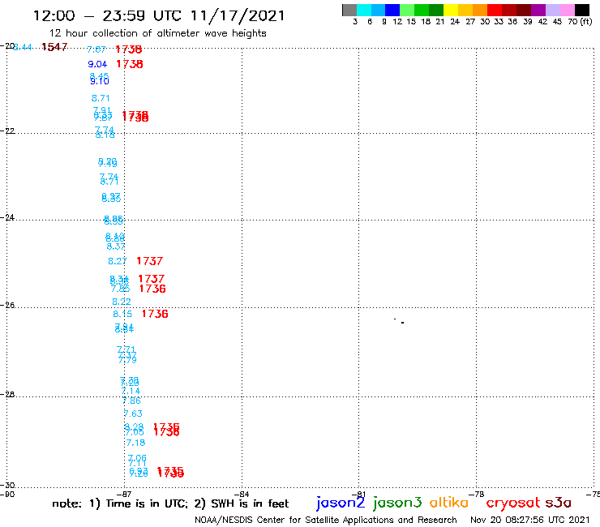600x527 pixels.
Task: Click the red "1737" beside 8.27
Action: click(x=150, y=261)
